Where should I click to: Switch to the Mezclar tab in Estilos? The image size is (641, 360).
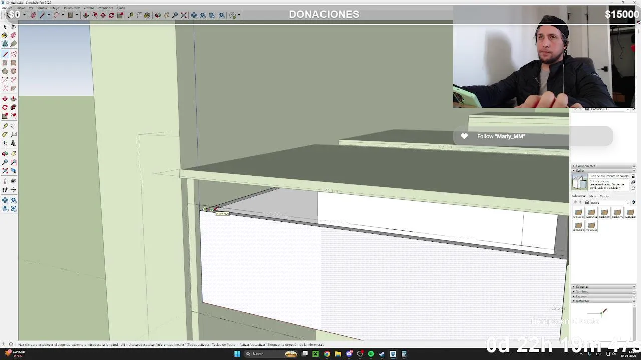point(604,196)
